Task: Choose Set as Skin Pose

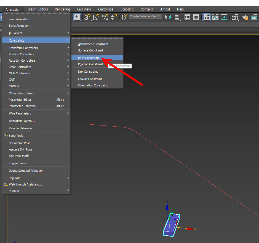Action: [x=36, y=143]
